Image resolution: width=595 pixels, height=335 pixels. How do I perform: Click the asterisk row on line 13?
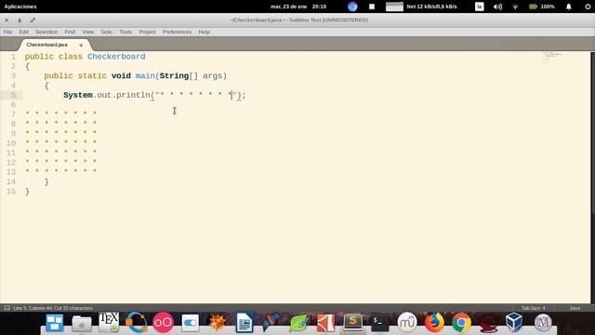pos(60,170)
